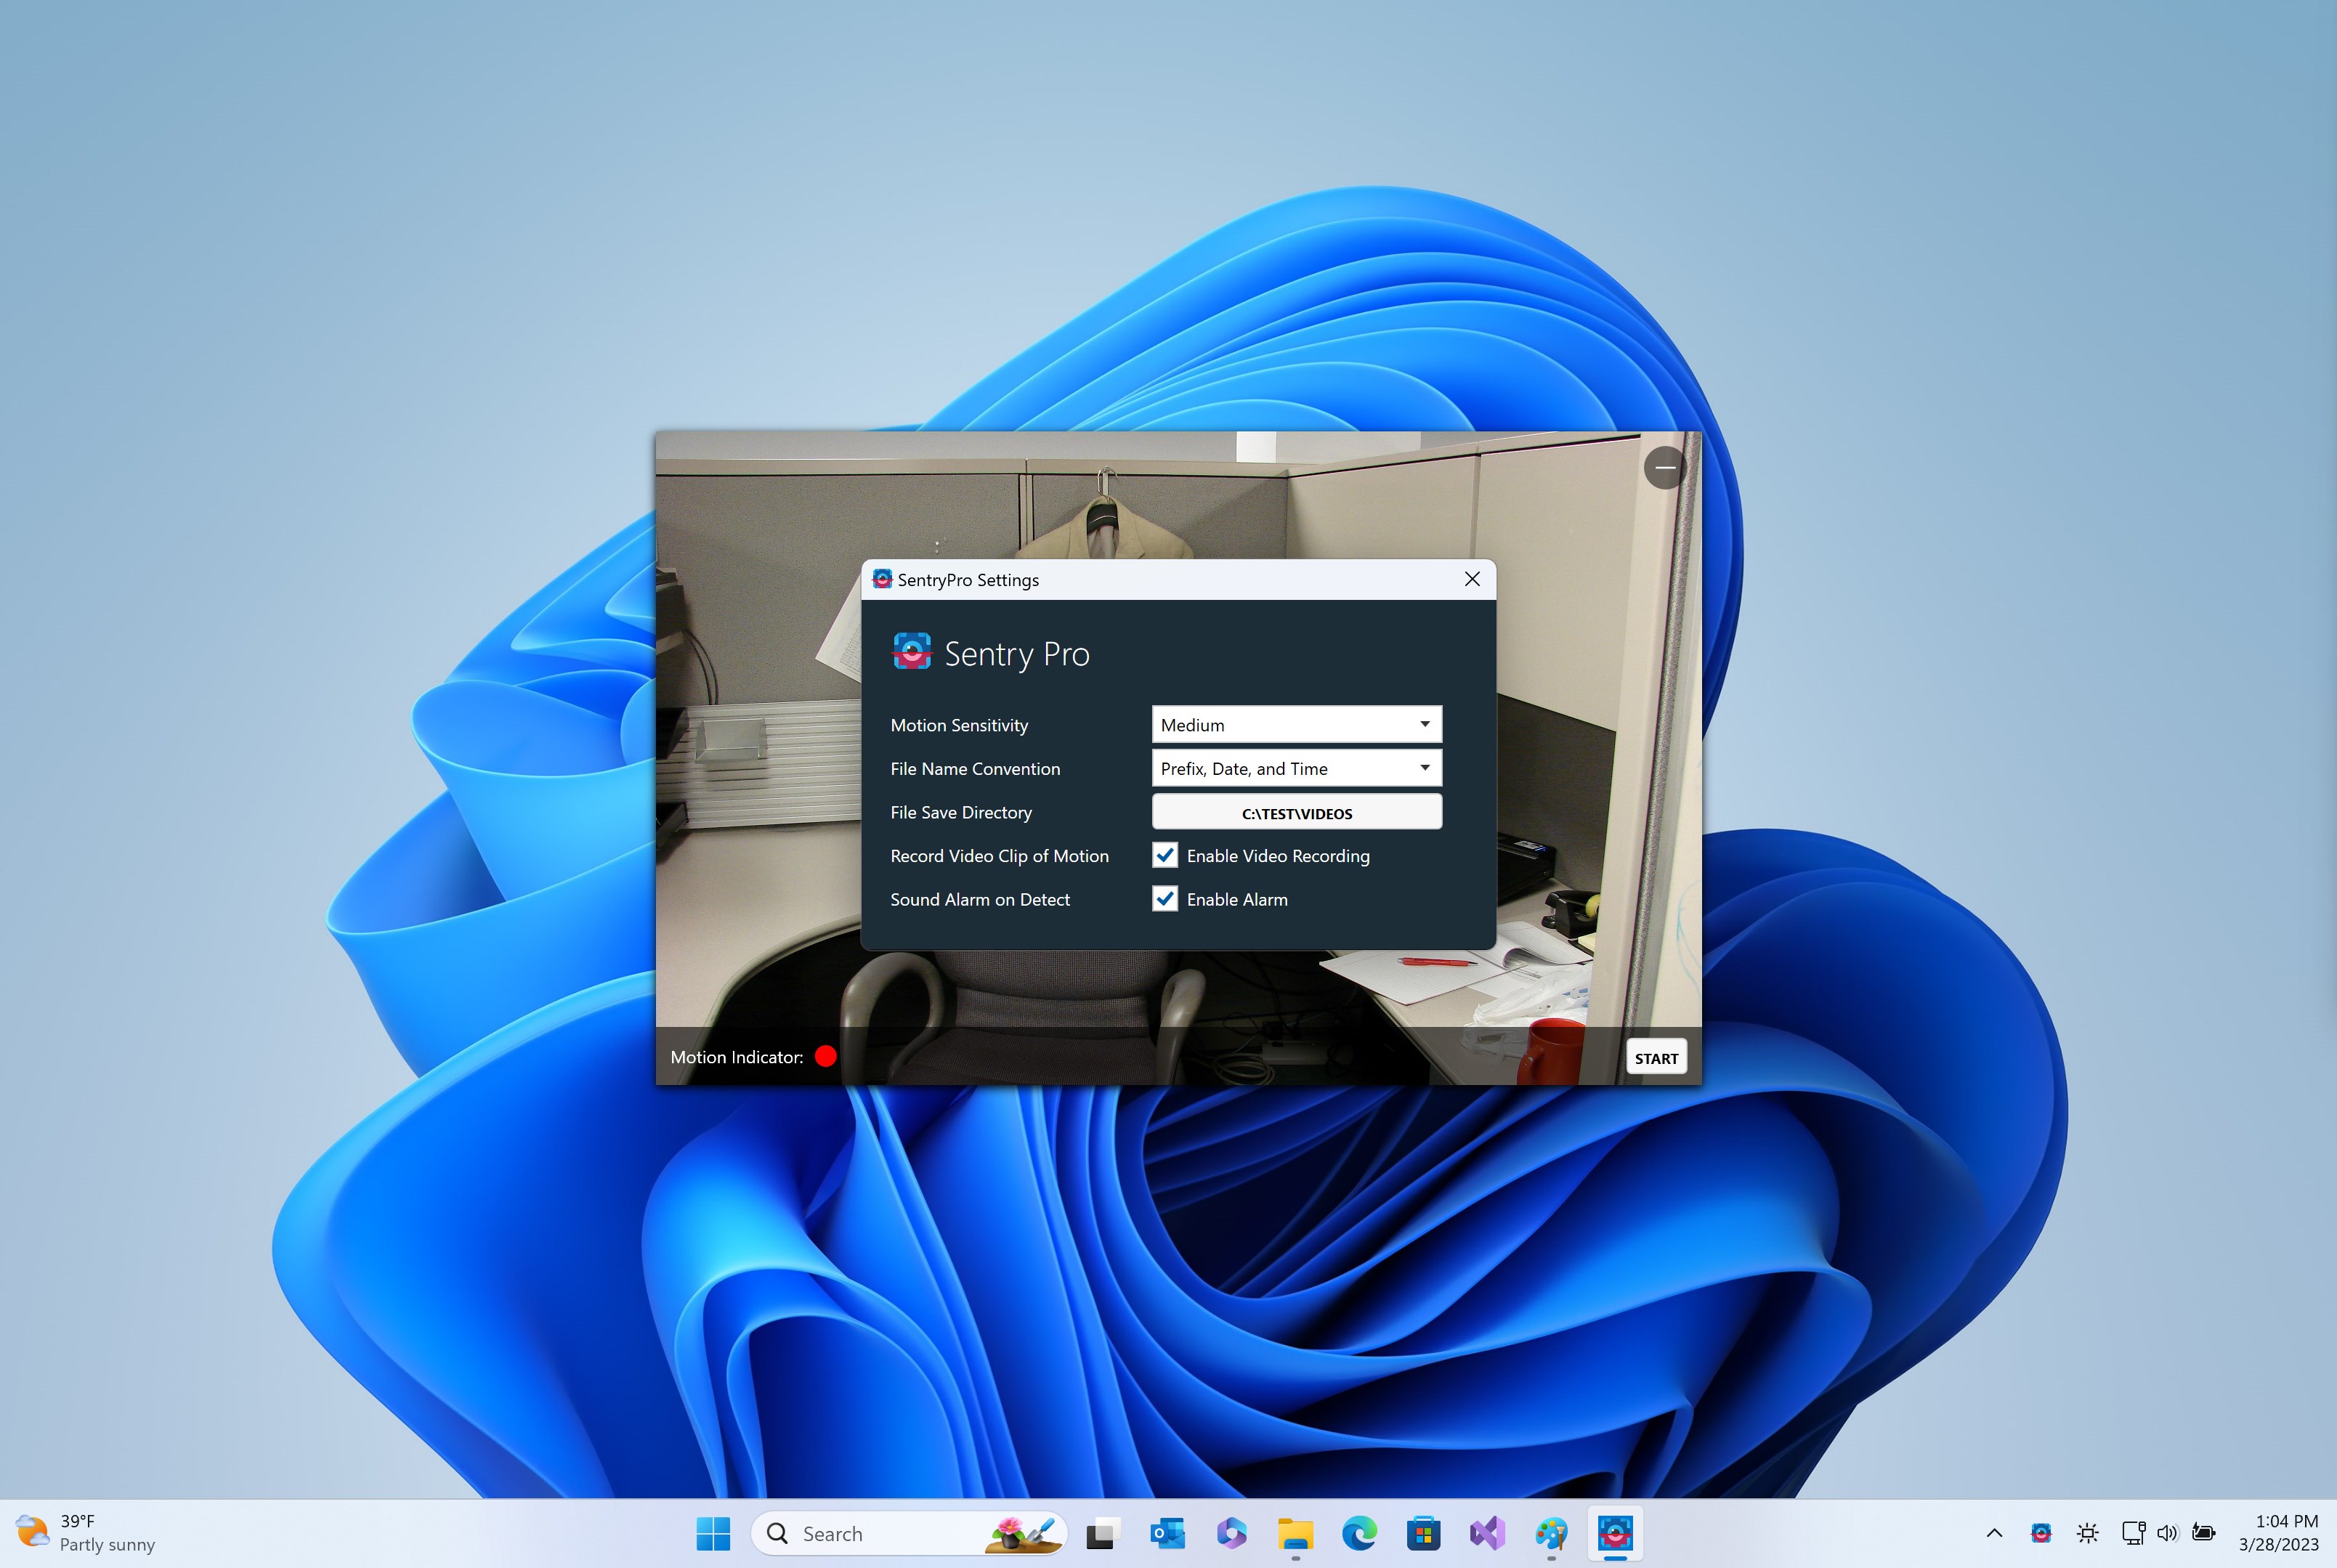
Task: Click the red Motion Indicator circle
Action: tap(826, 1056)
